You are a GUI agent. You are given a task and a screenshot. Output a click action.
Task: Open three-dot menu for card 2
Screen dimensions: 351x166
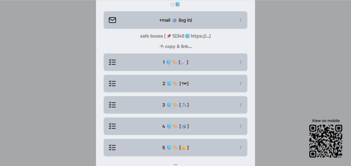point(241,84)
